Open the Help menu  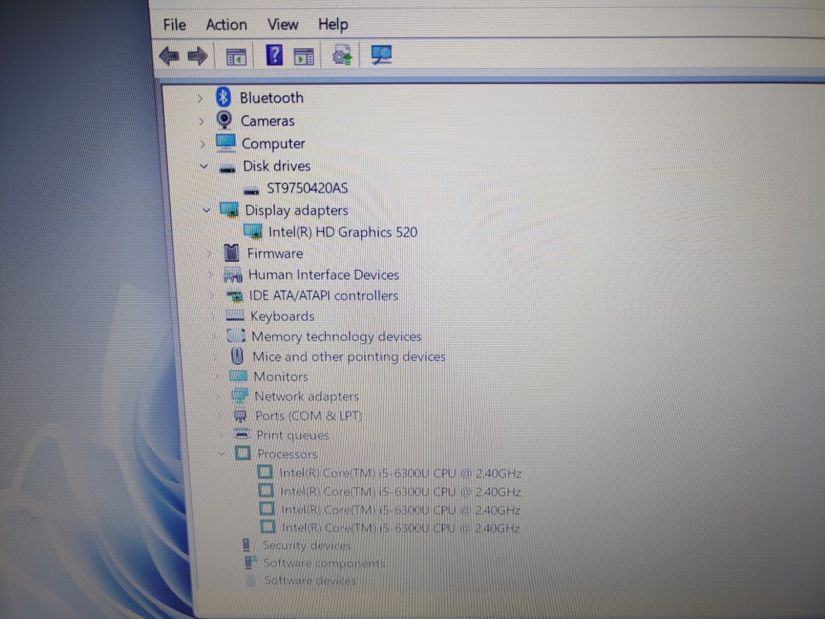(333, 24)
